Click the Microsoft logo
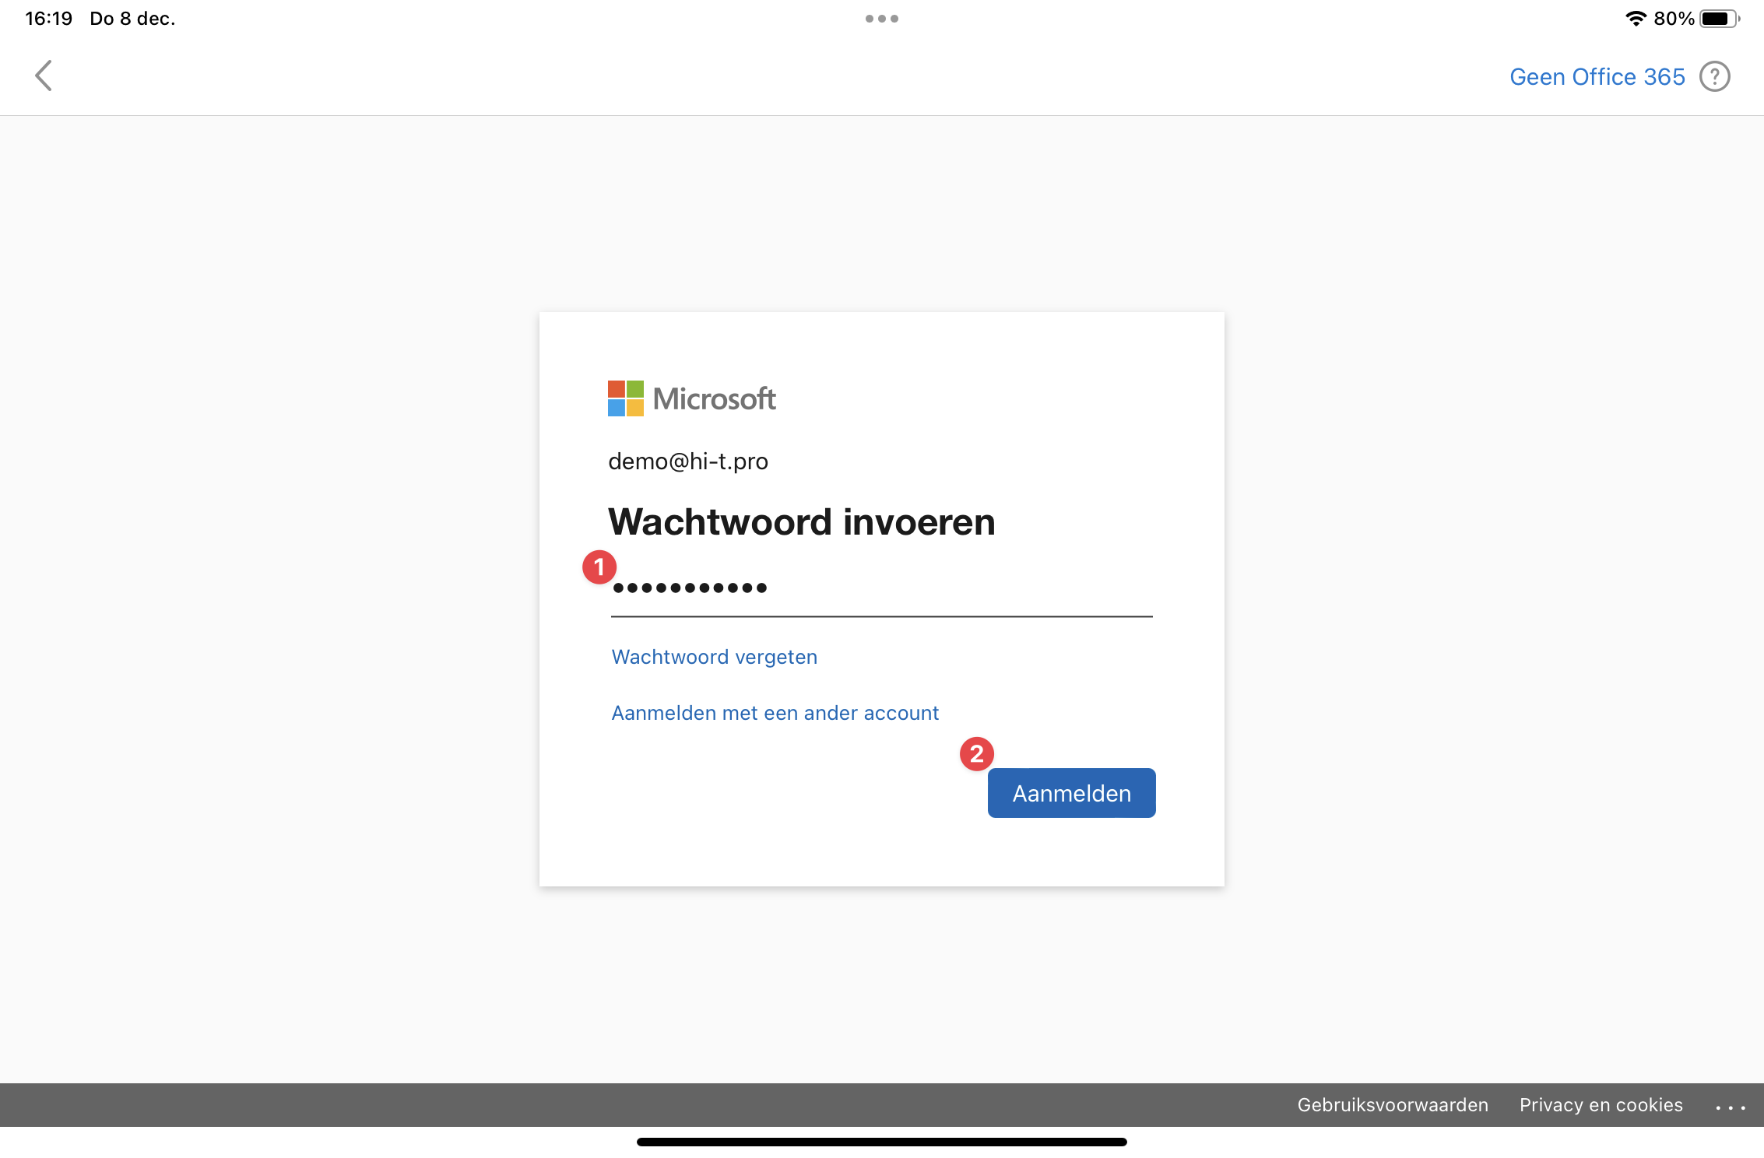 tap(691, 398)
